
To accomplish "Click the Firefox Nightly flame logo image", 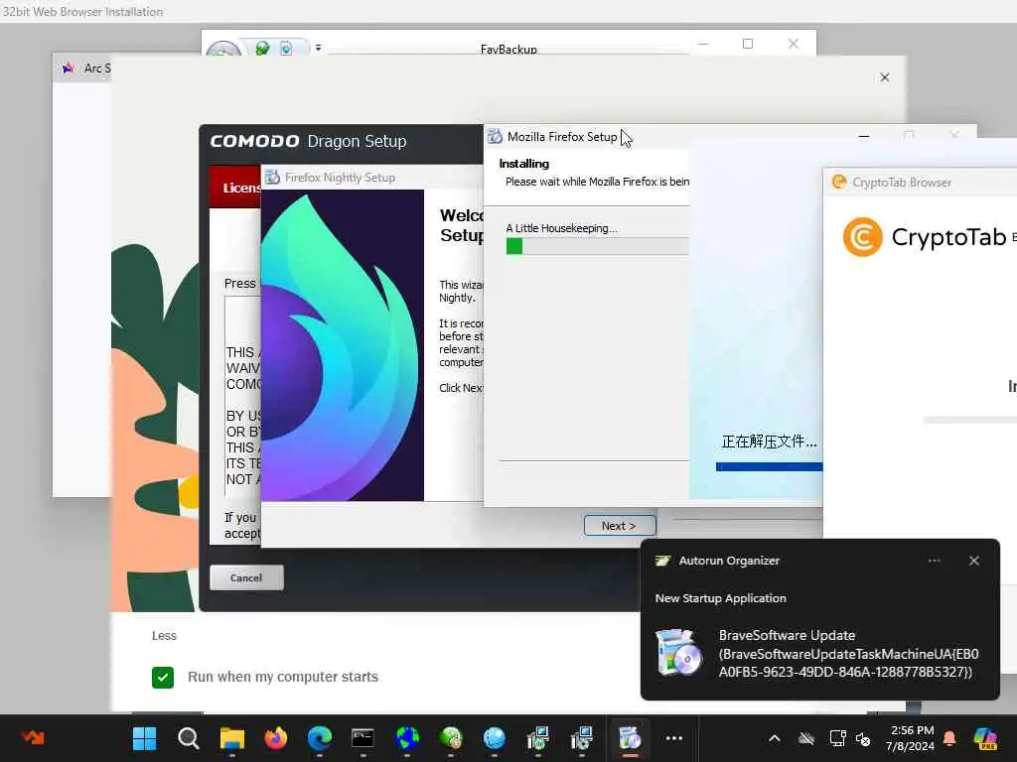I will pos(343,345).
